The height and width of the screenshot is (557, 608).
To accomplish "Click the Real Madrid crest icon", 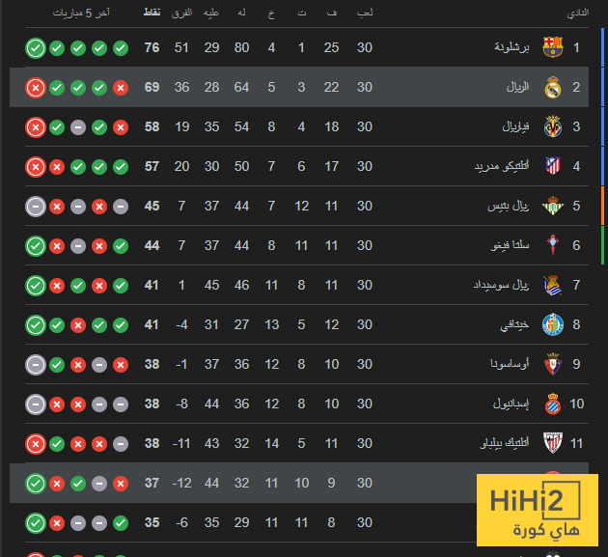I will (553, 87).
